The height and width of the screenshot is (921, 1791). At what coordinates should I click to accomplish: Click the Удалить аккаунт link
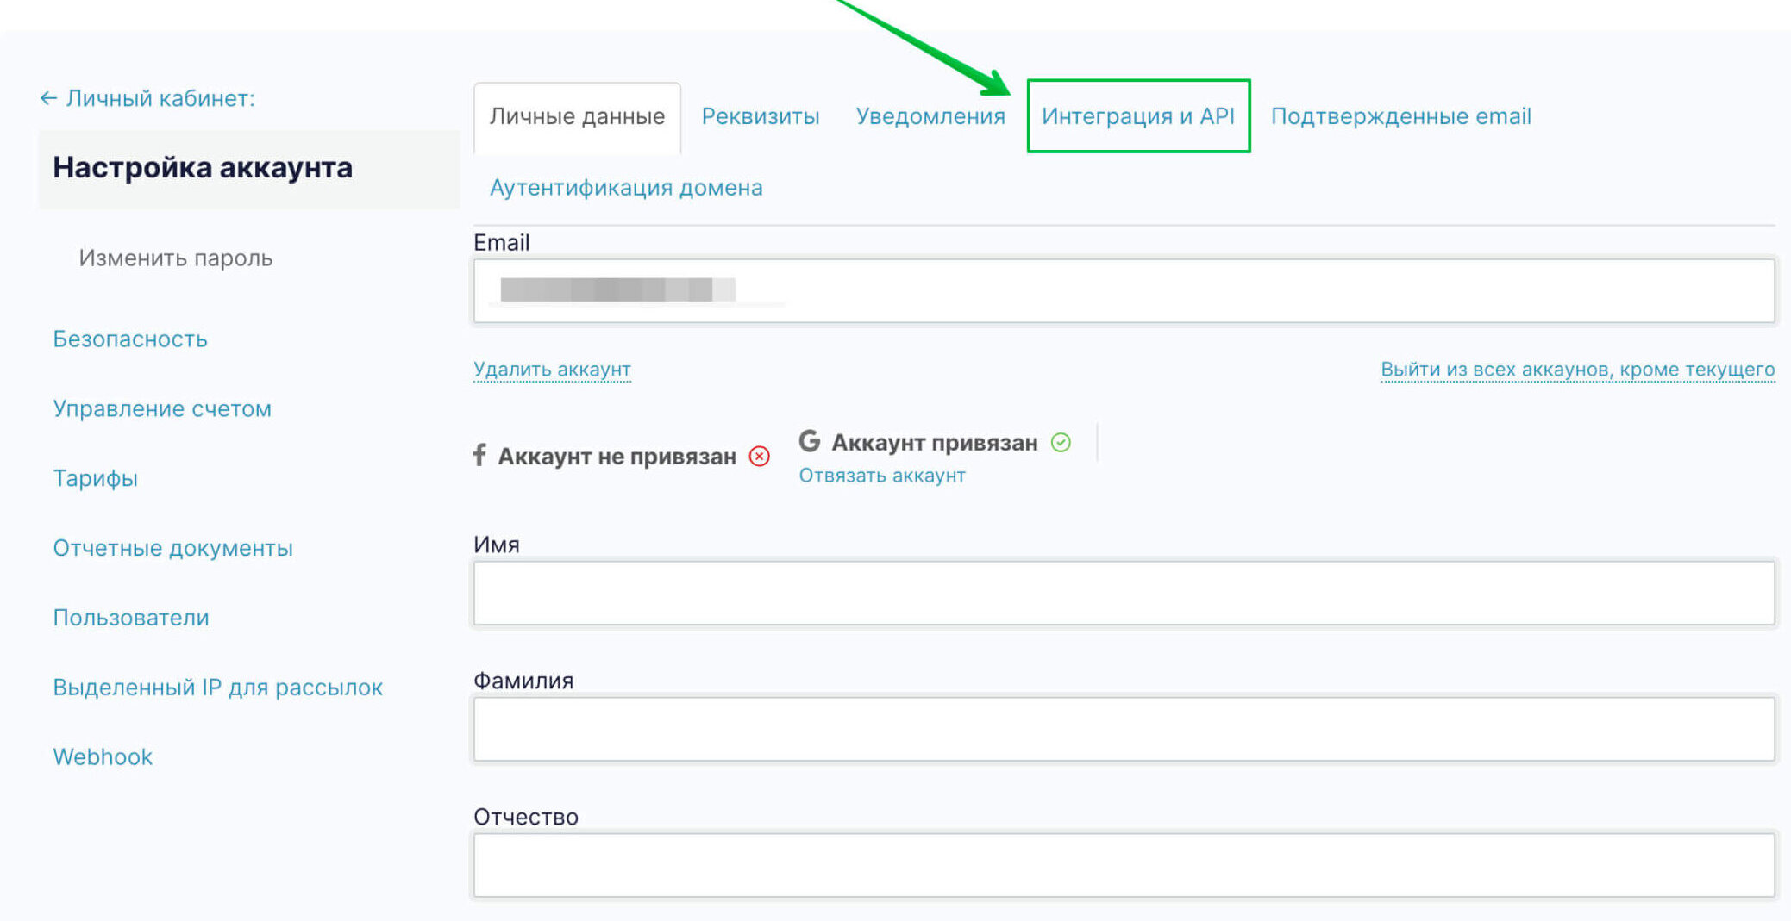pos(552,370)
